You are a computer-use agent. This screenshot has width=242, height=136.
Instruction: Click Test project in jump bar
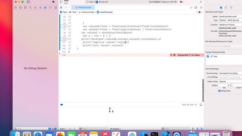(x=64, y=12)
